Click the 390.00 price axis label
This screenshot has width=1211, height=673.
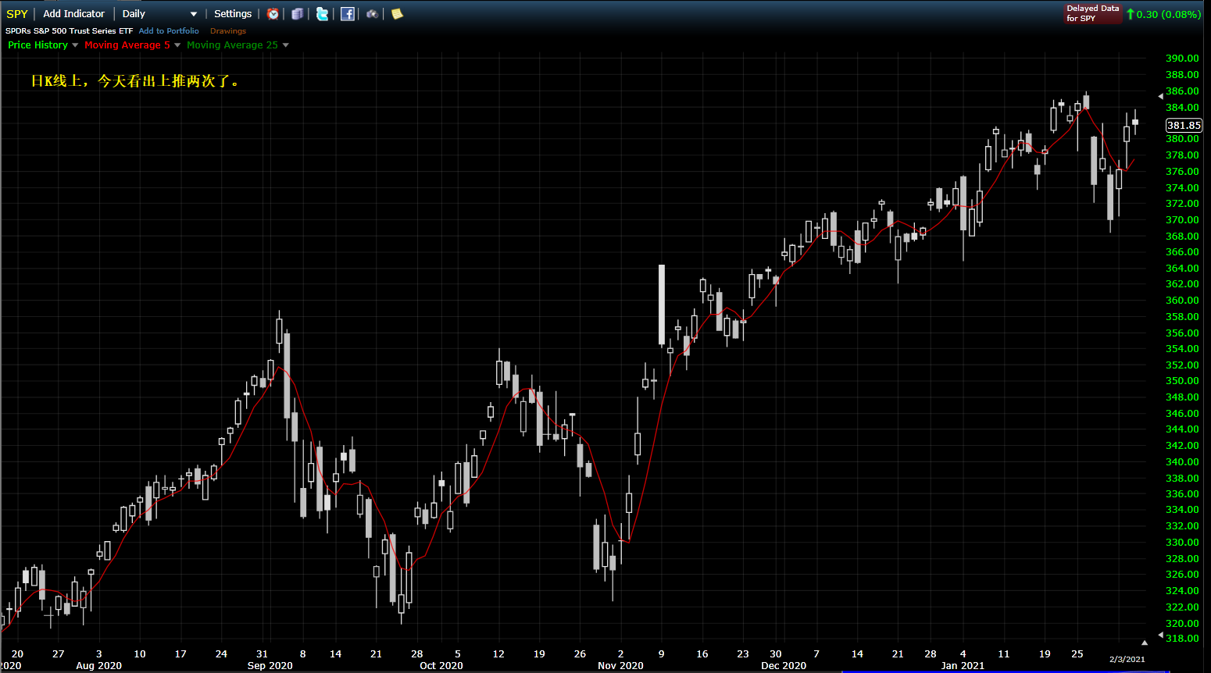[1182, 59]
